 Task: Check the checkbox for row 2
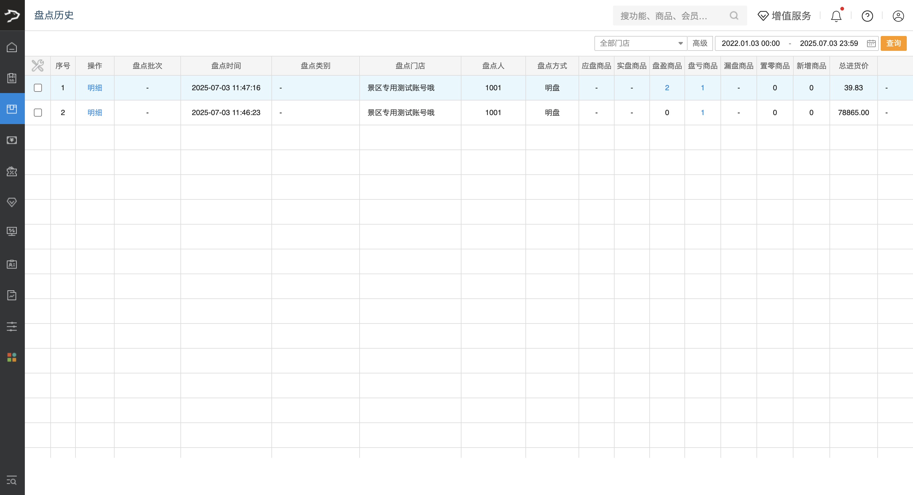pos(38,113)
